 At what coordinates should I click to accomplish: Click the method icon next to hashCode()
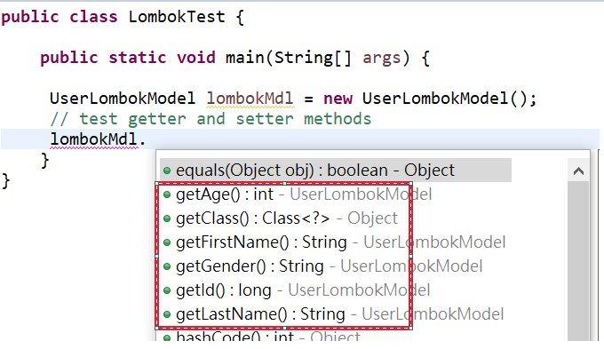click(x=167, y=337)
